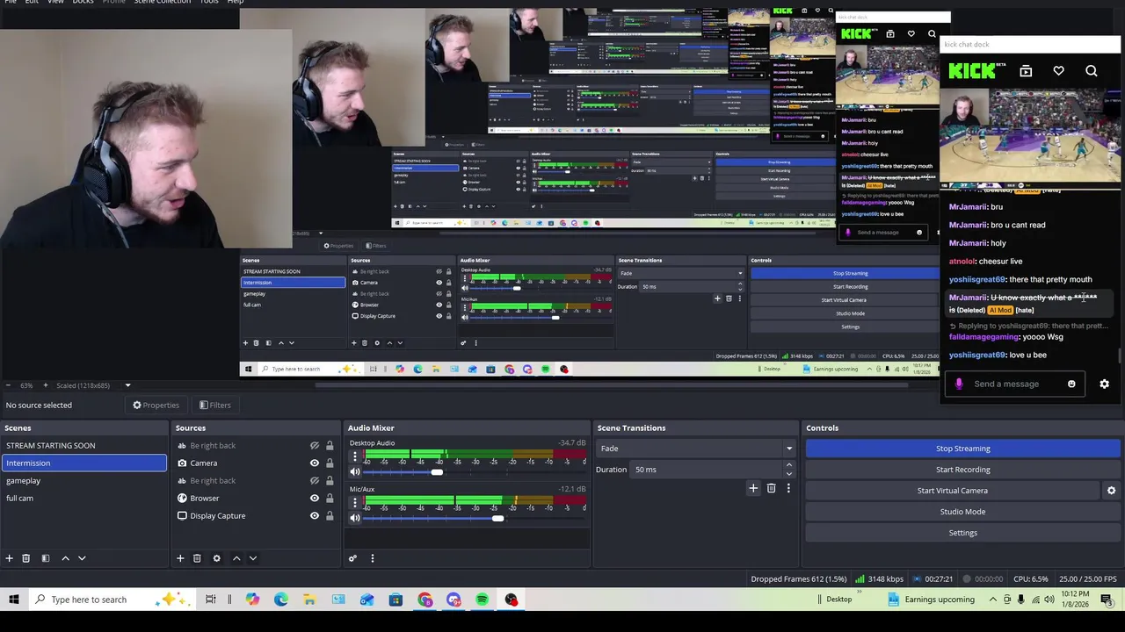The height and width of the screenshot is (632, 1125).
Task: Hide the Display Capture source
Action: 315,515
